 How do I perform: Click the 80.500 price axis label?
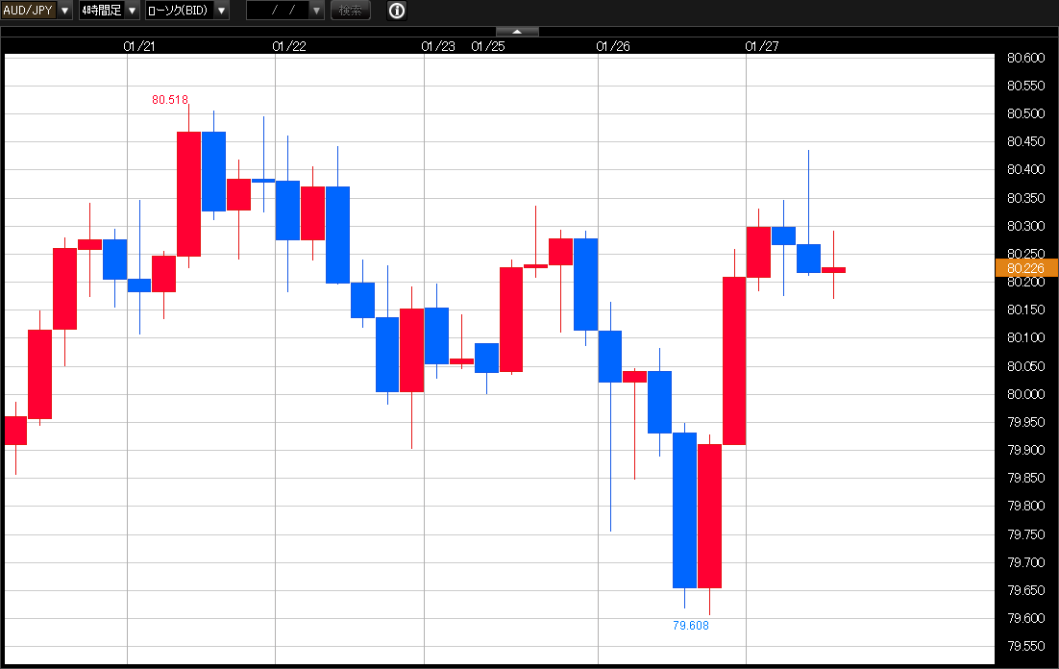click(x=1026, y=113)
